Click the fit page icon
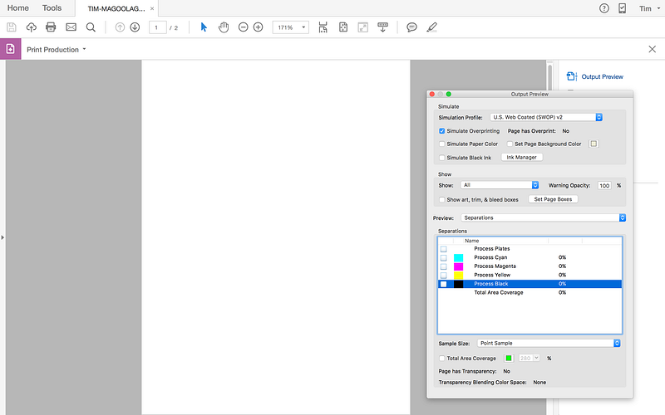 (343, 27)
